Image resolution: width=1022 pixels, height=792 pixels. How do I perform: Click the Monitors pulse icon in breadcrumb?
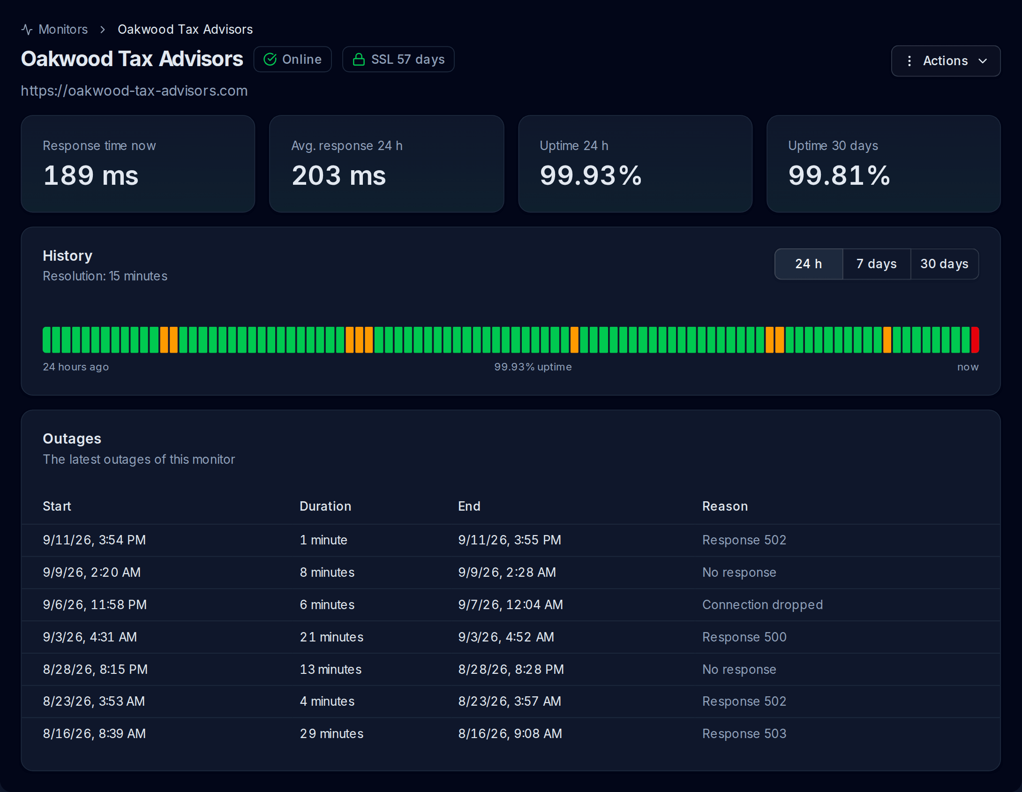point(27,30)
